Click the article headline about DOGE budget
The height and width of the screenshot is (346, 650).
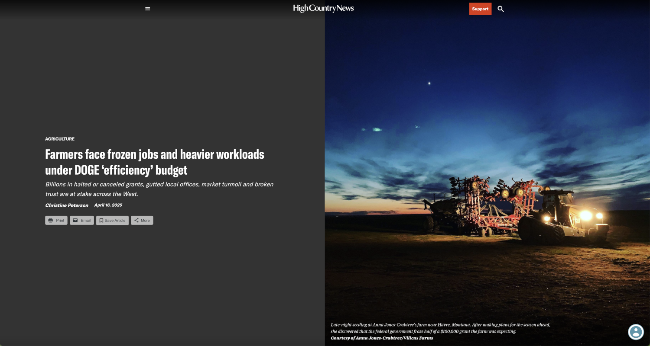click(154, 162)
